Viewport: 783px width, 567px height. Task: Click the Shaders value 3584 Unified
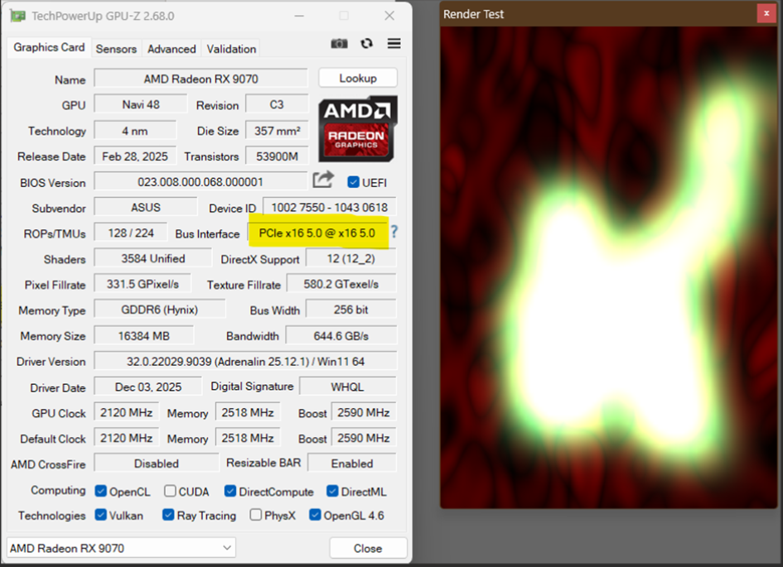tap(152, 258)
